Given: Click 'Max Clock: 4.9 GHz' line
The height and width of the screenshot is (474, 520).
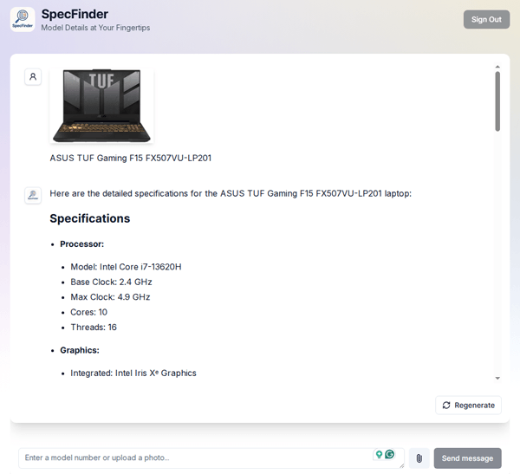Looking at the screenshot, I should pos(110,297).
